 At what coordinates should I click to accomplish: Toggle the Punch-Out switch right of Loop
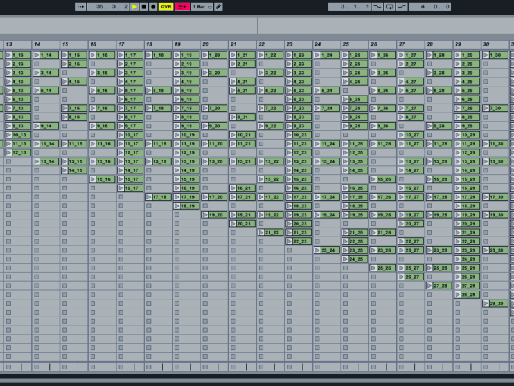402,6
